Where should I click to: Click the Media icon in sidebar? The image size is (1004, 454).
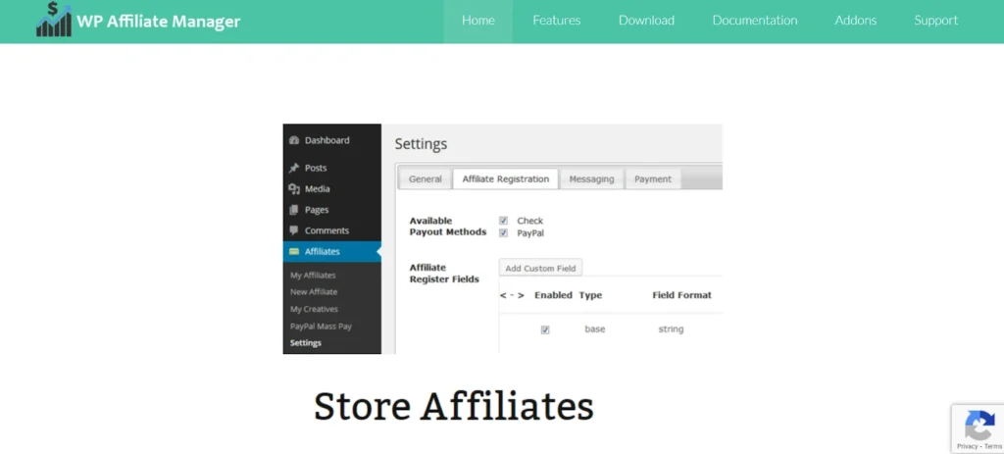(294, 189)
